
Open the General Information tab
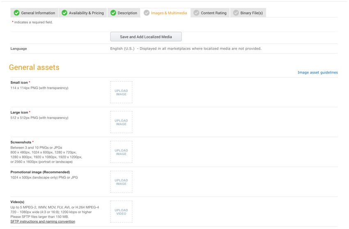click(34, 13)
